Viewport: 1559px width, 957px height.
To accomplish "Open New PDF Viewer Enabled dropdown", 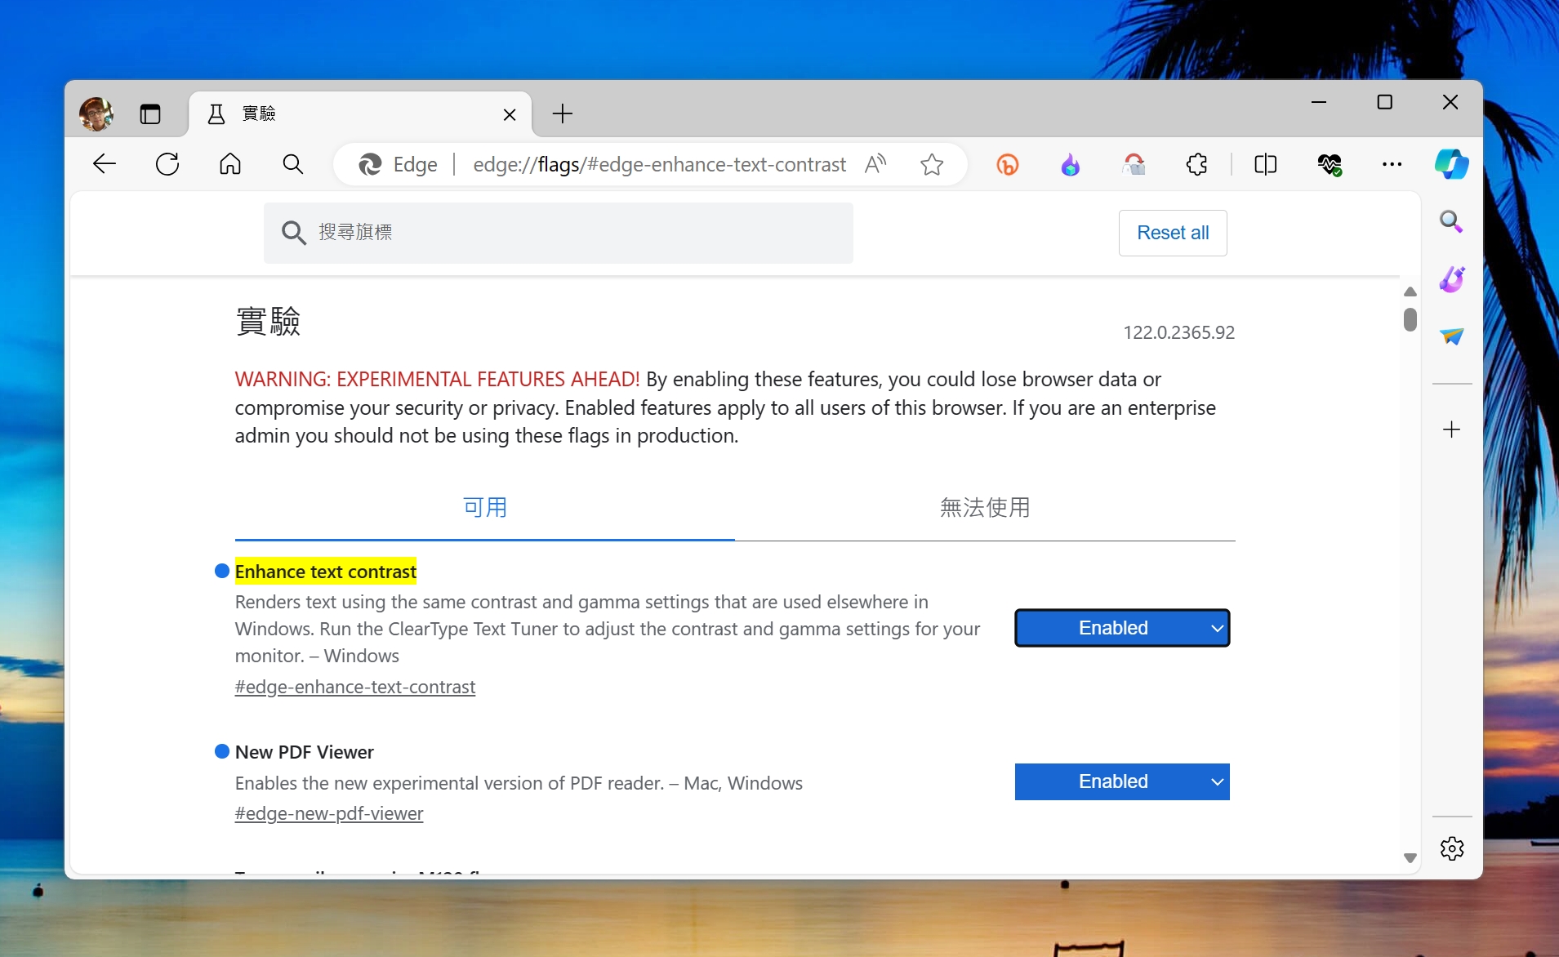I will (x=1121, y=781).
